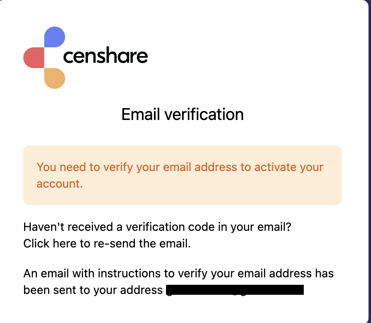371x323 pixels.
Task: Click the red petal of censhare logo
Action: point(34,57)
